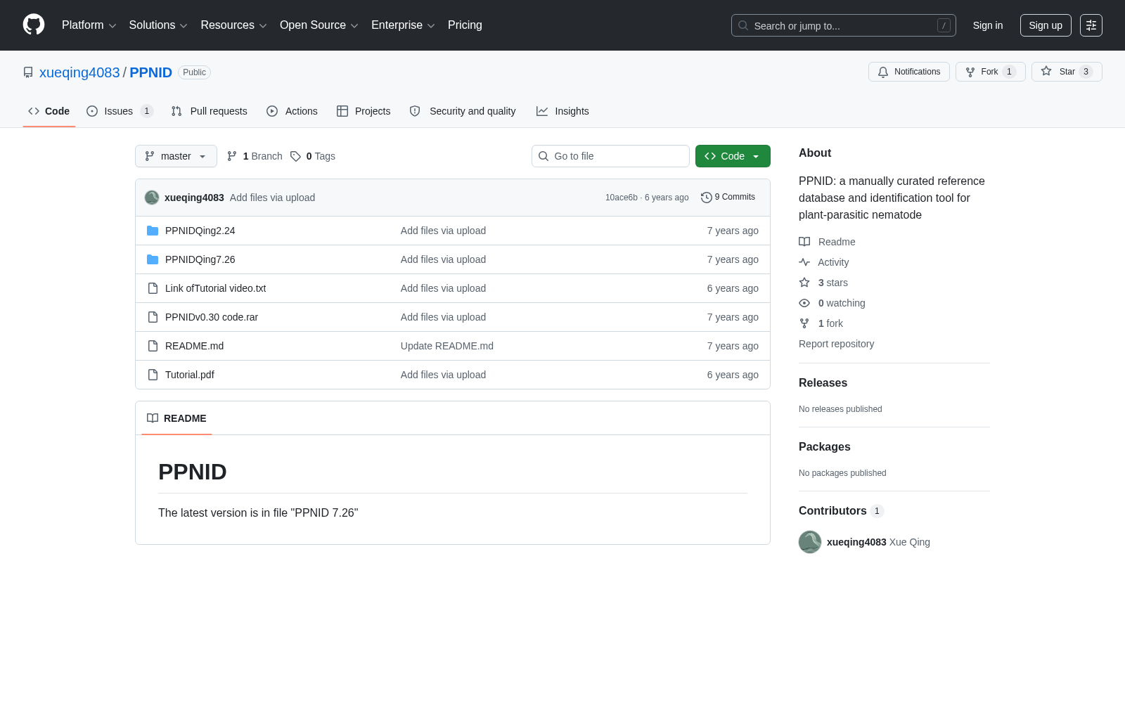
Task: Open the Releases section heading link
Action: [x=823, y=382]
